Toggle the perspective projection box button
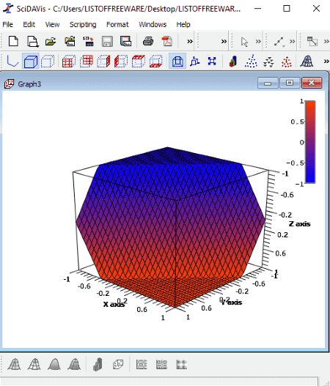The height and width of the screenshot is (386, 330). click(177, 61)
